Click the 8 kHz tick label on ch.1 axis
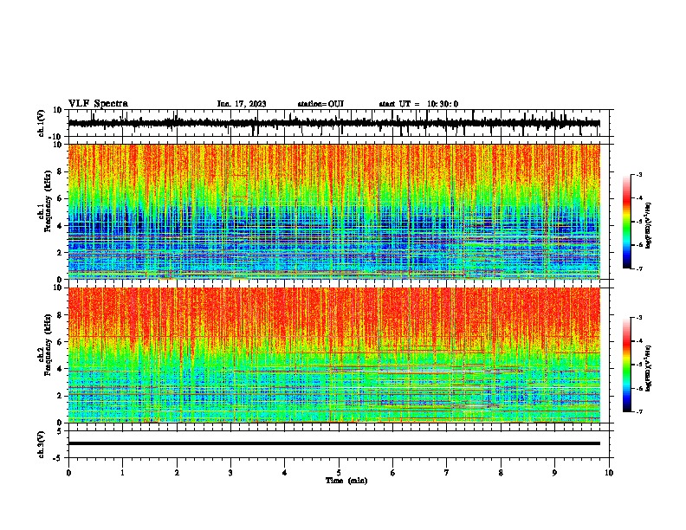Image resolution: width=686 pixels, height=530 pixels. click(x=60, y=171)
